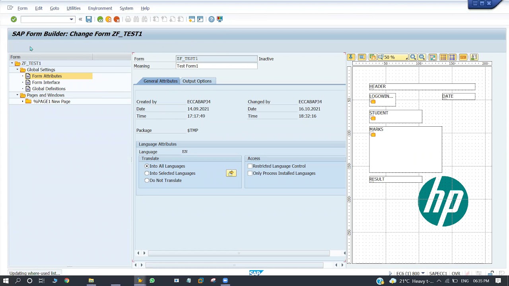Click the red Cancel icon
Screen dimensions: 509x286
coord(117,19)
